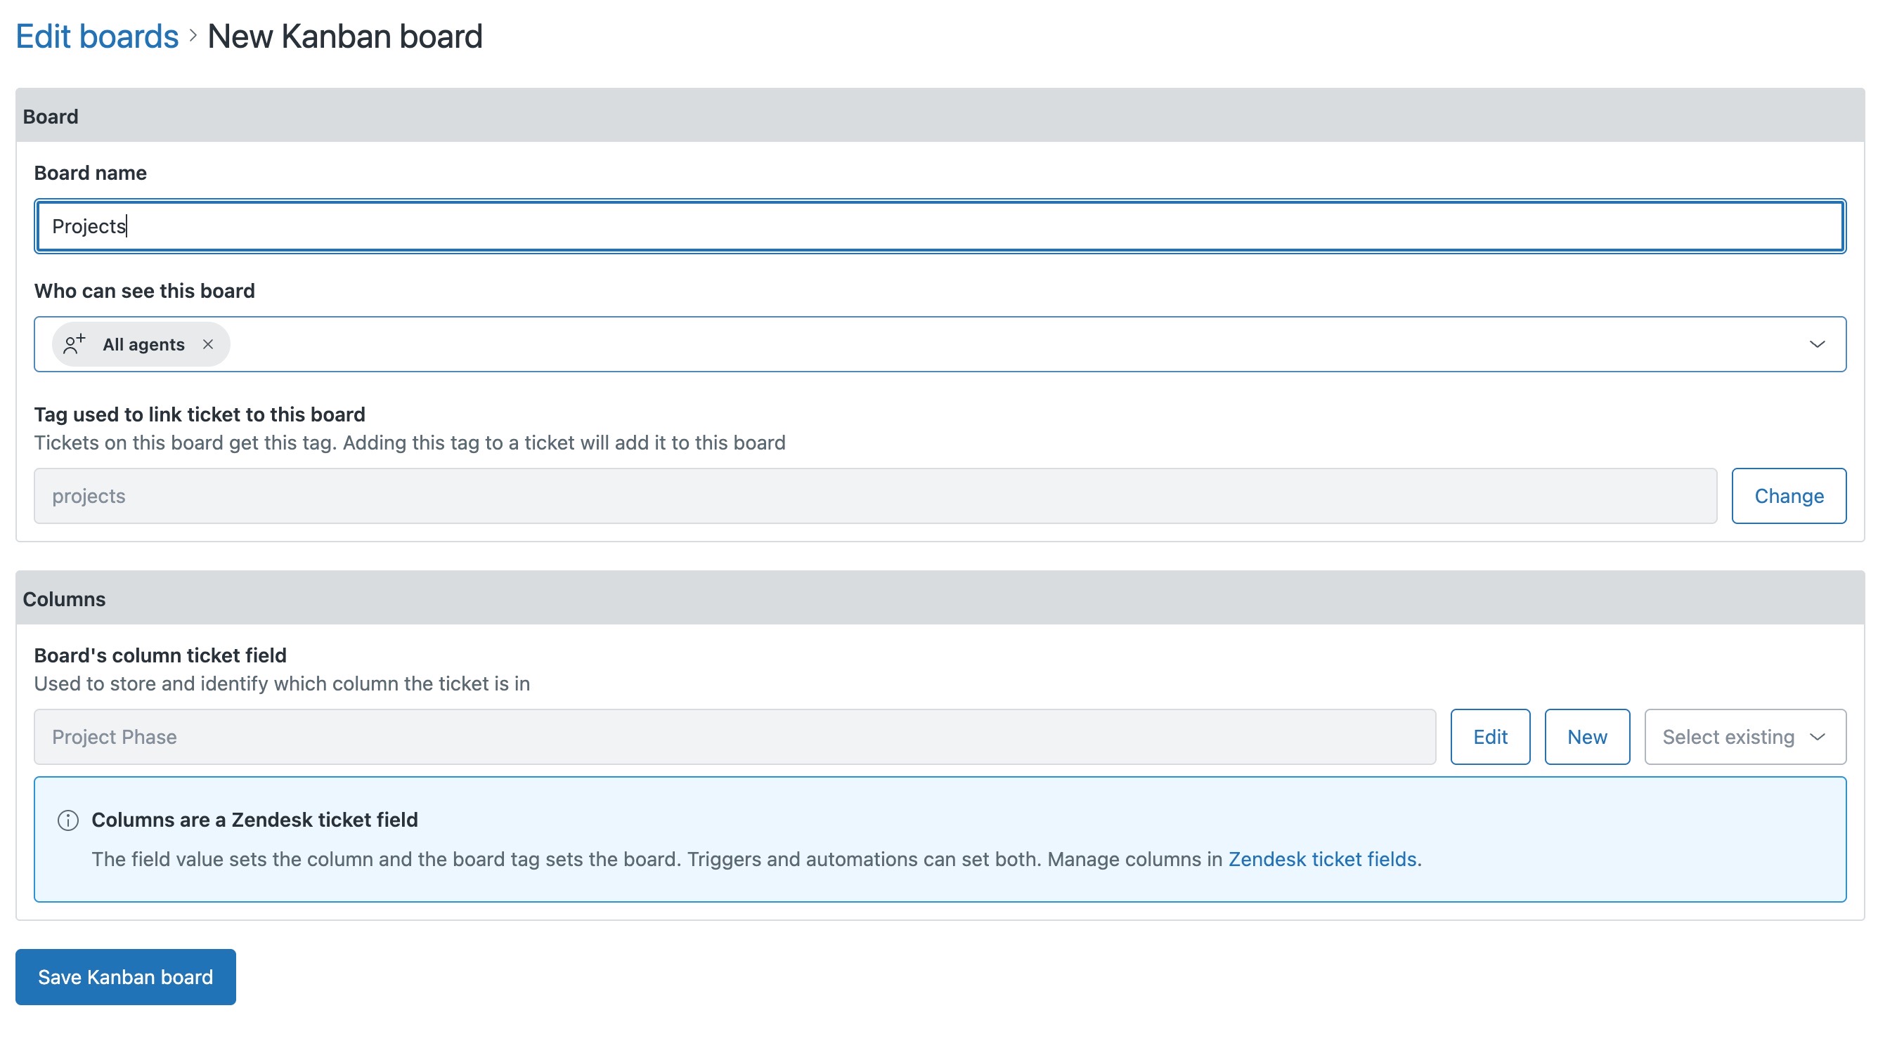
Task: Click the All agents chip label
Action: tap(143, 345)
